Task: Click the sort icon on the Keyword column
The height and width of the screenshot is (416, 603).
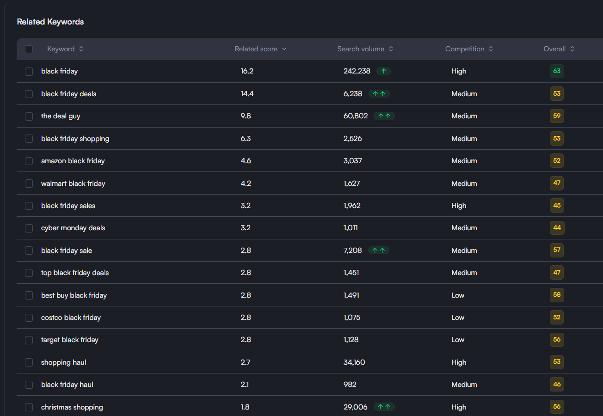Action: [82, 49]
